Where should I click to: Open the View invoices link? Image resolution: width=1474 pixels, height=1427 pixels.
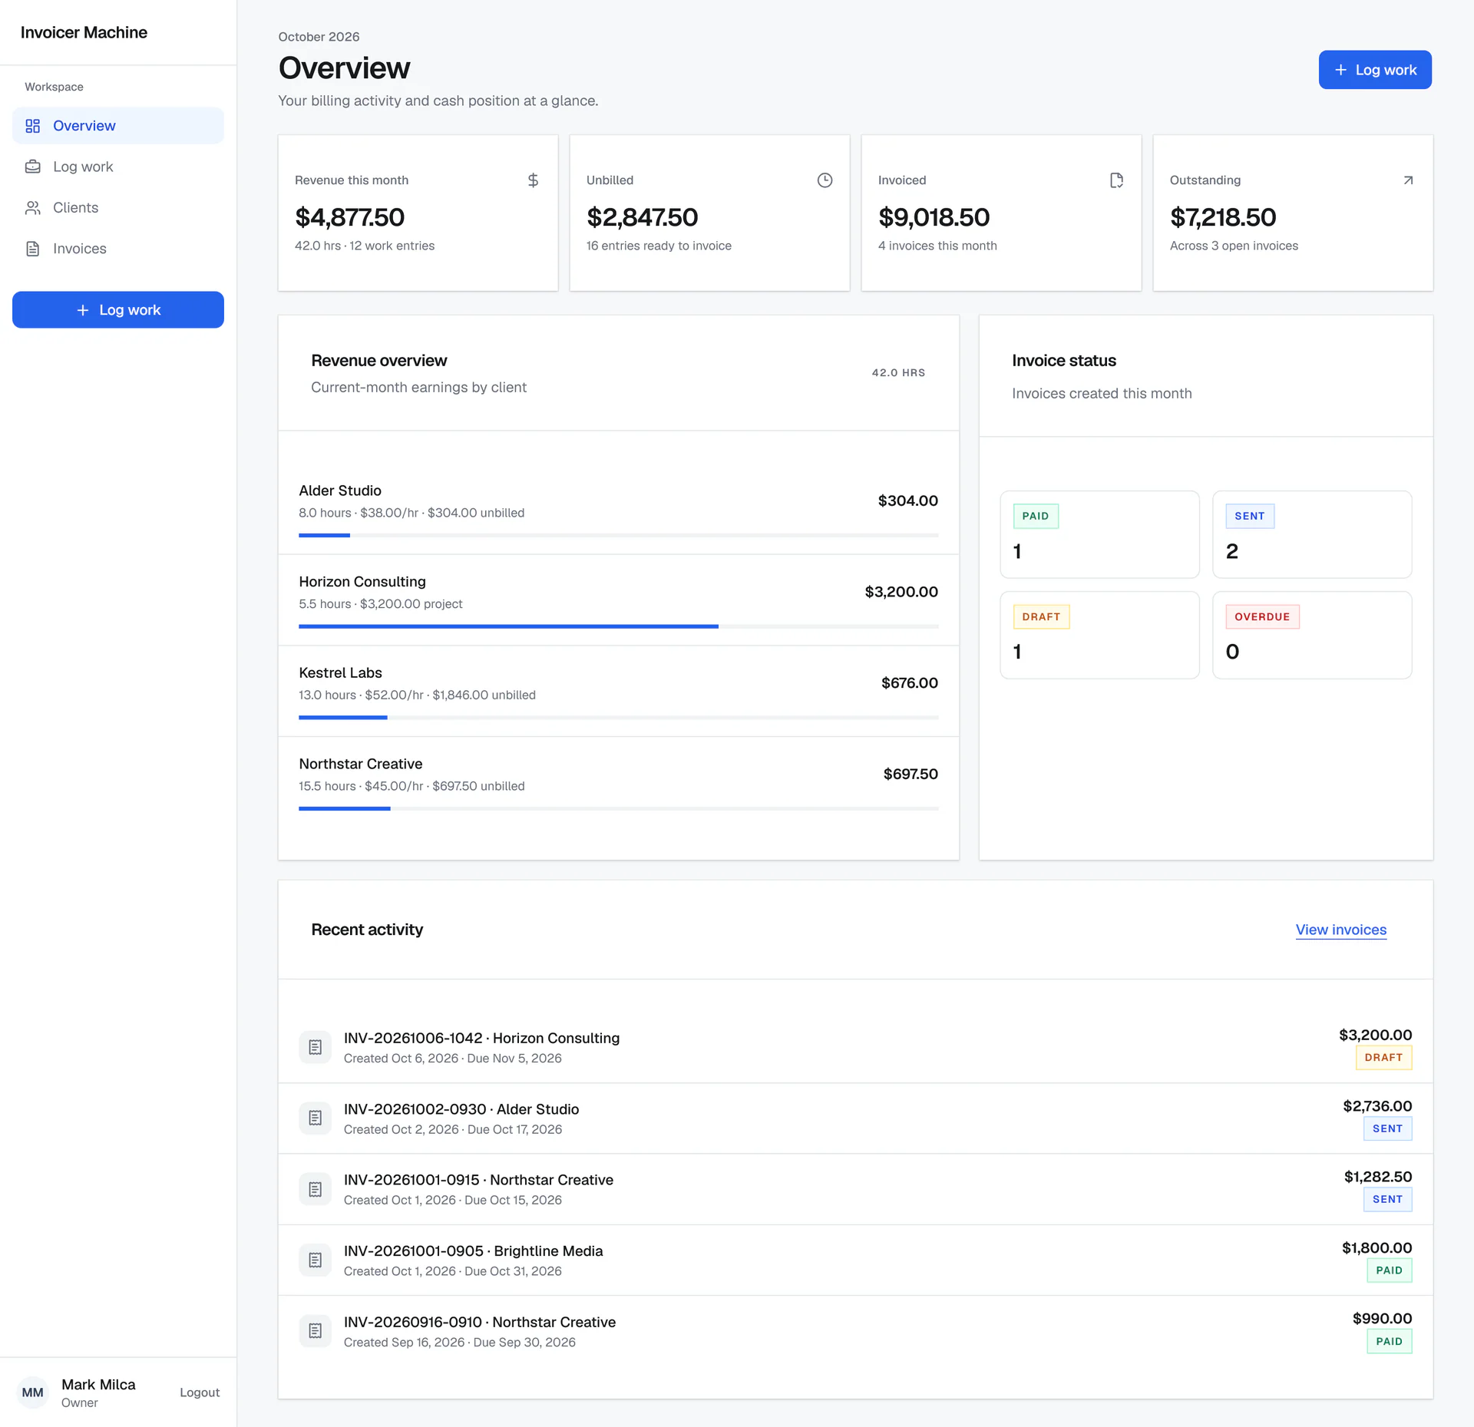point(1341,930)
